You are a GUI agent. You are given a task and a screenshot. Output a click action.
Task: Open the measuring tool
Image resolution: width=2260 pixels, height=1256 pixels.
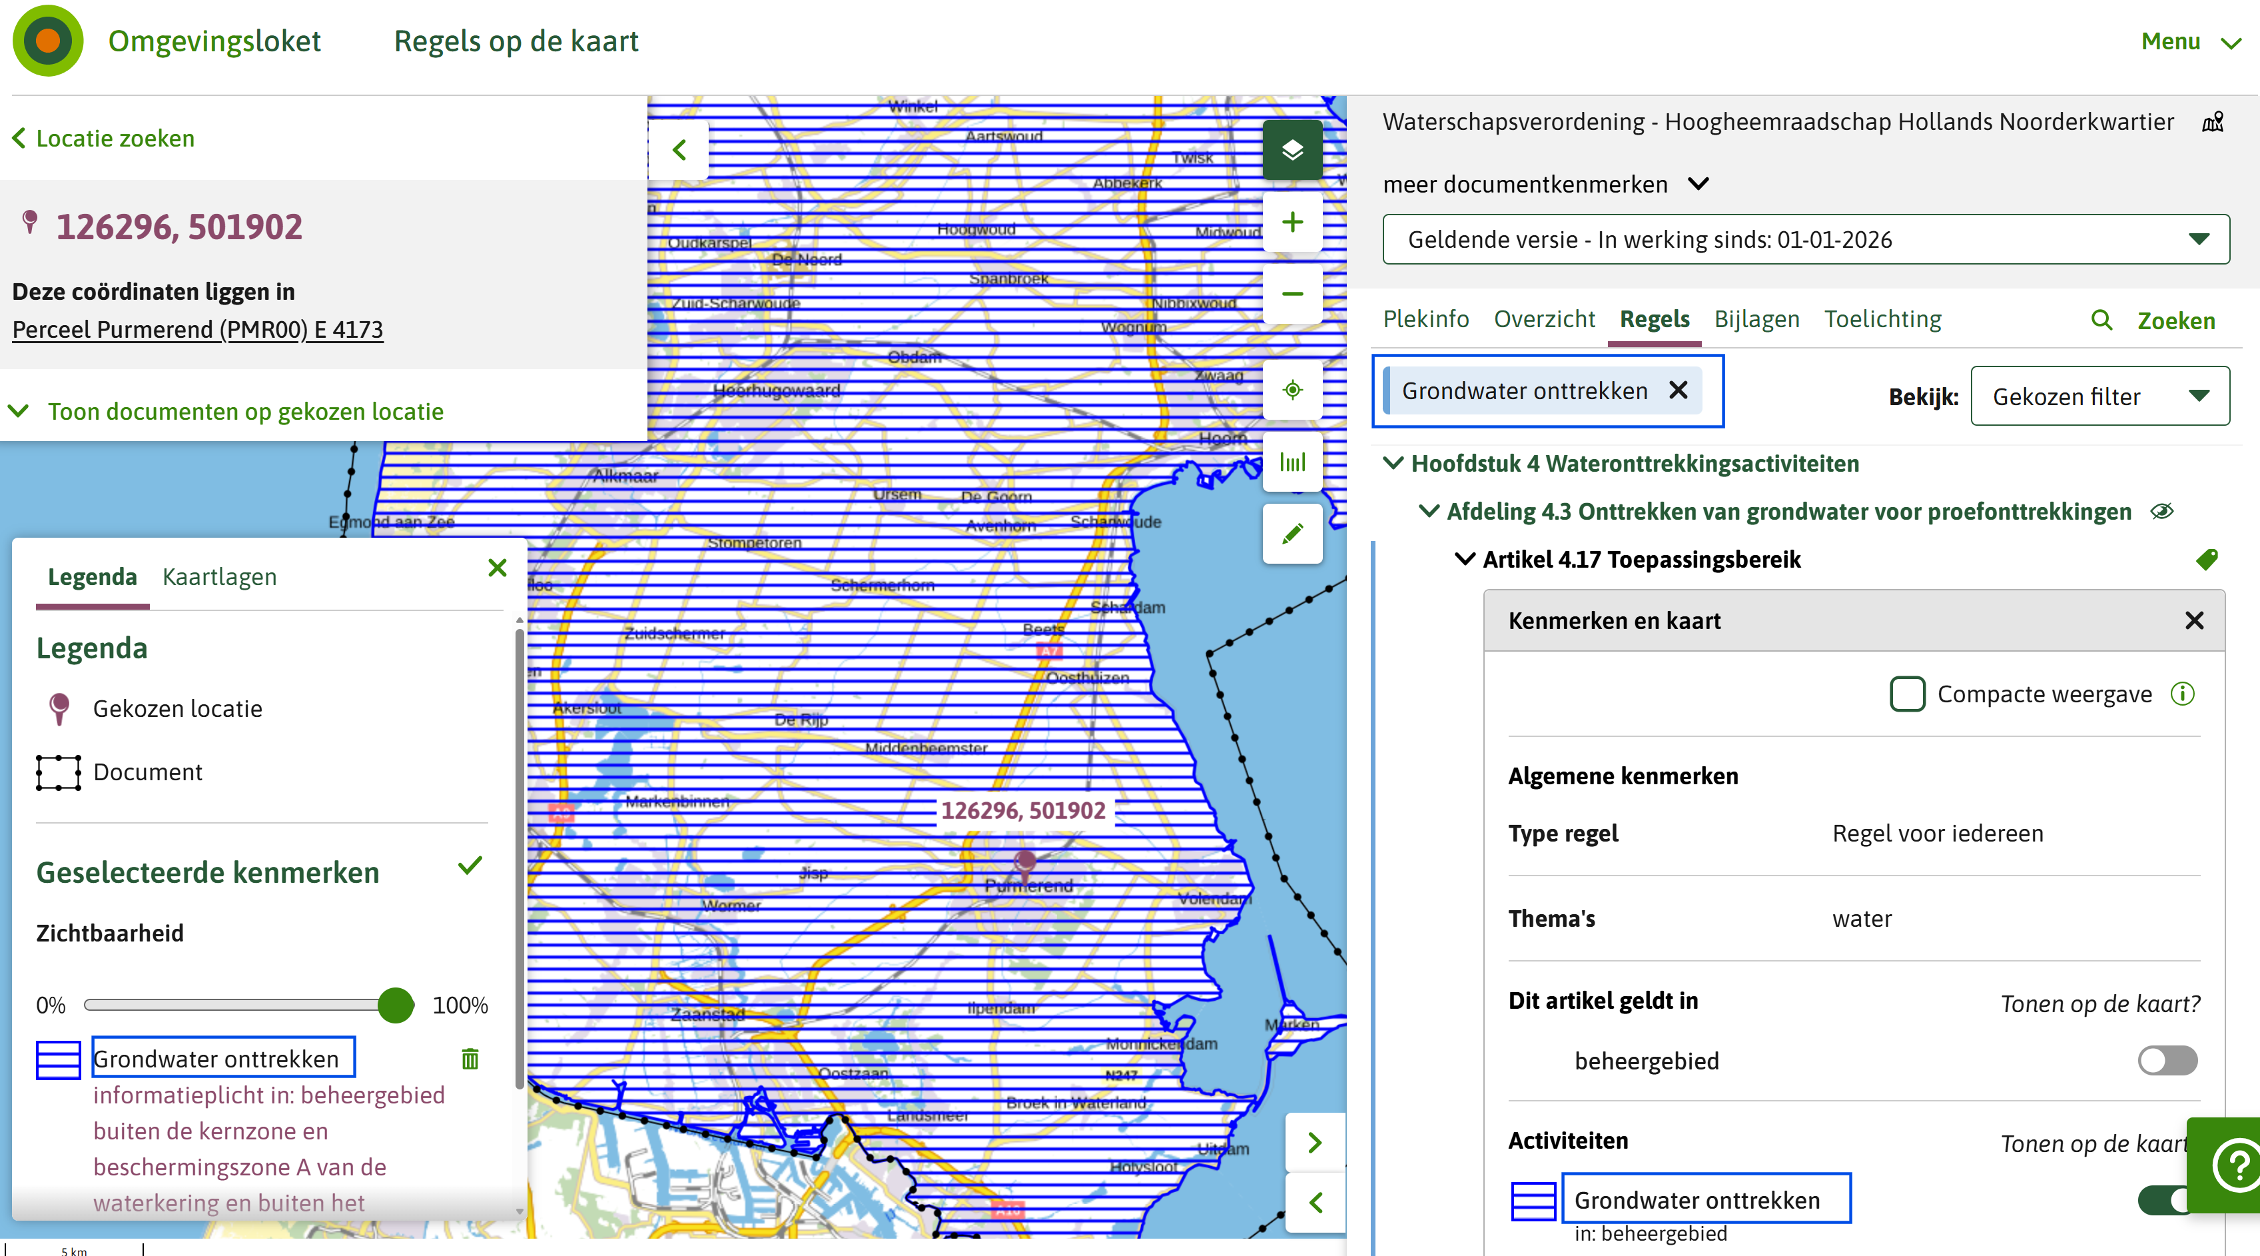1292,462
